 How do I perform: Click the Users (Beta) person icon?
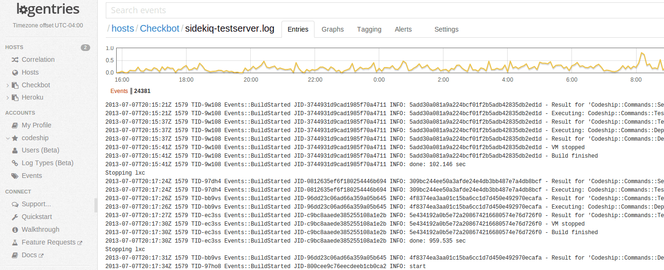[x=15, y=150]
